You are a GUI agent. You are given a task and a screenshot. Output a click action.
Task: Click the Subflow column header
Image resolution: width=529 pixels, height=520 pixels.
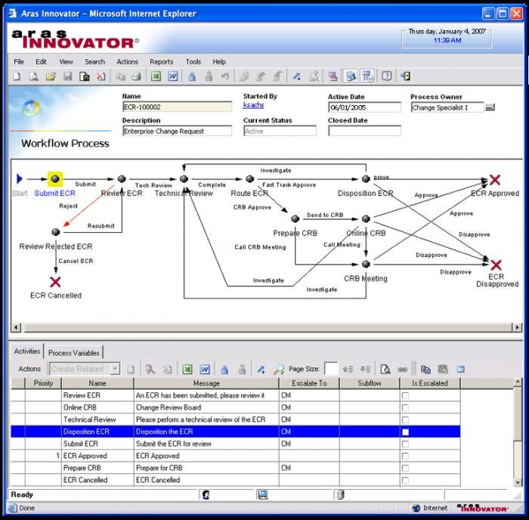(x=370, y=383)
